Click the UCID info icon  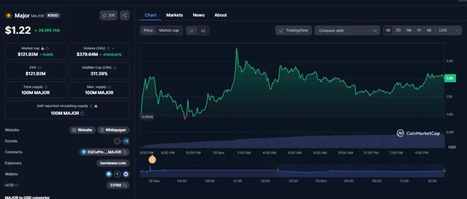(x=16, y=185)
